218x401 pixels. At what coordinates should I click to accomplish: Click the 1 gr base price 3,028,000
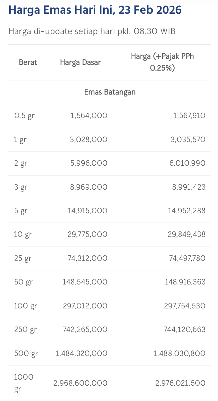tap(89, 140)
